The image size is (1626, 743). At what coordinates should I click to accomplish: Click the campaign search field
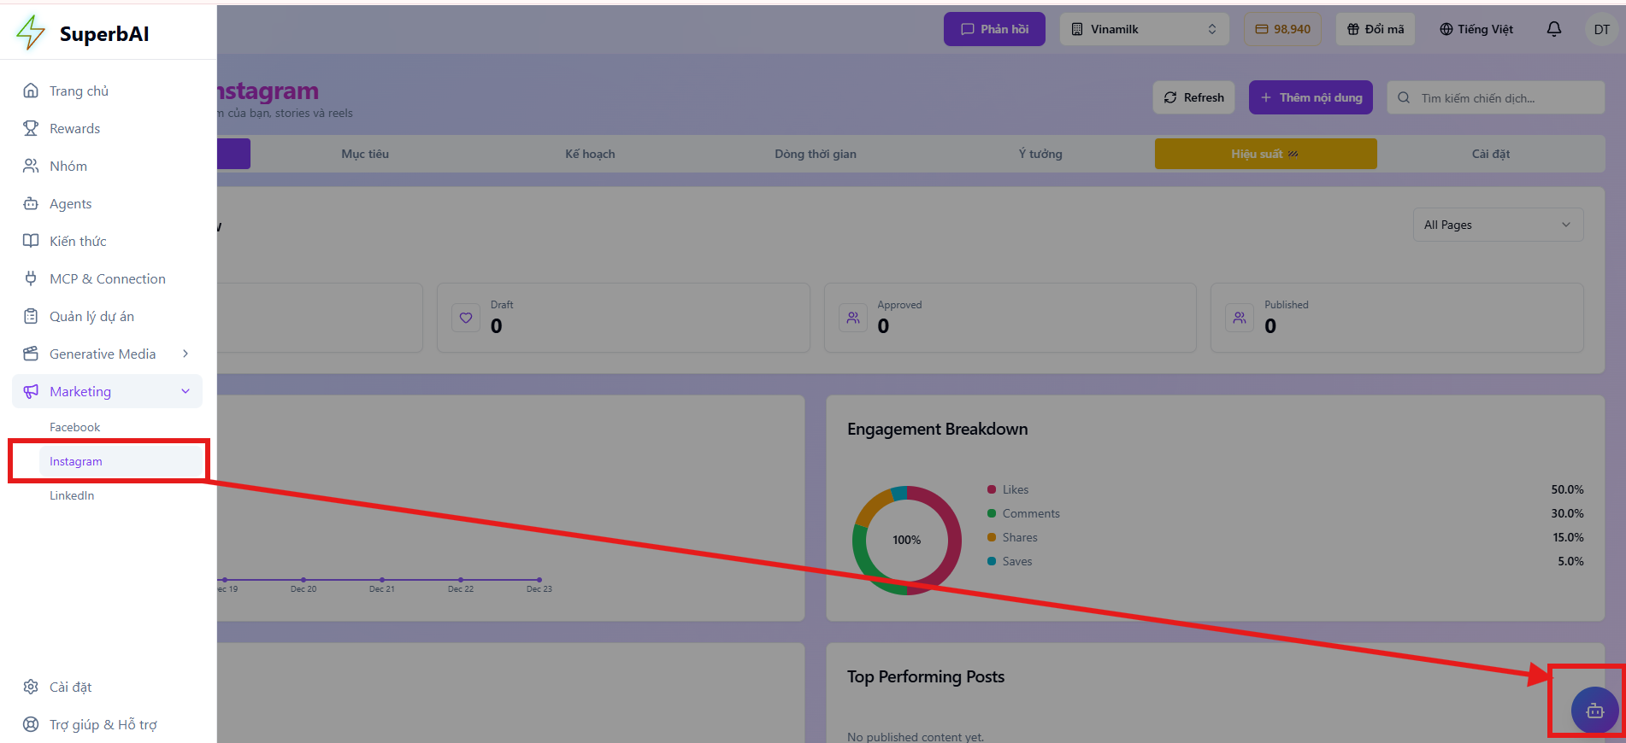point(1495,97)
